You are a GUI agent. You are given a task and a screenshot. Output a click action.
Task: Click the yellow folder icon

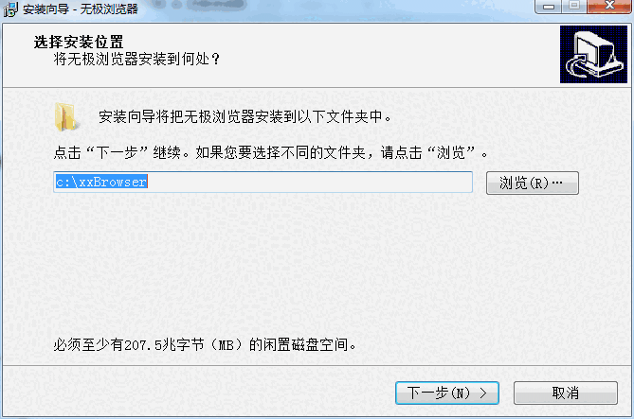click(x=65, y=117)
